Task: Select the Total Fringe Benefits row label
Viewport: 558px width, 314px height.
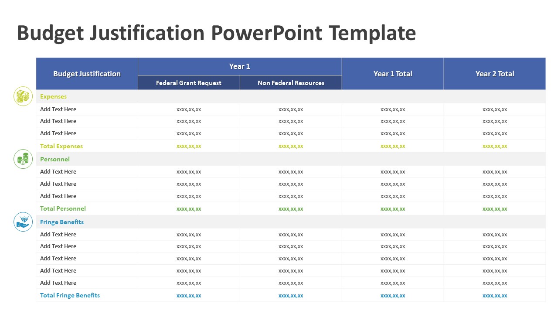Action: (x=70, y=295)
